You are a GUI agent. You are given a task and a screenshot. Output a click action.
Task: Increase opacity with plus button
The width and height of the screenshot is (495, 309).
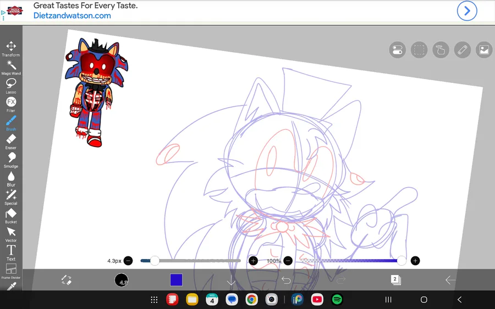(415, 261)
